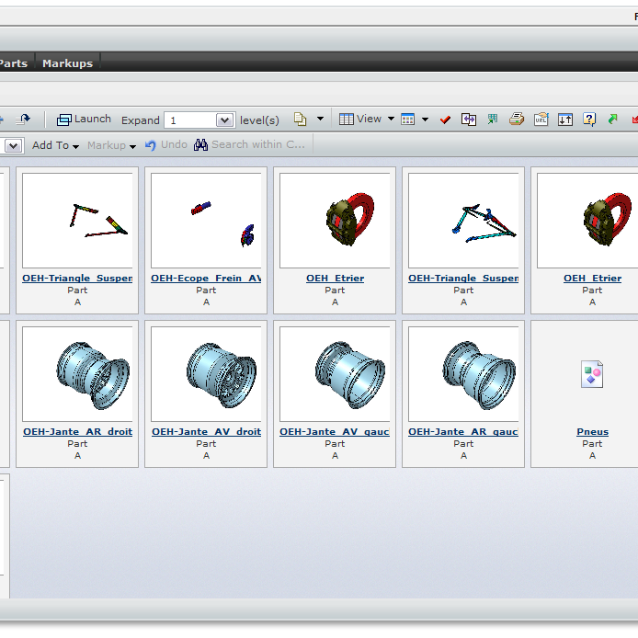Click the URL icon in toolbar
This screenshot has width=638, height=638.
(541, 120)
